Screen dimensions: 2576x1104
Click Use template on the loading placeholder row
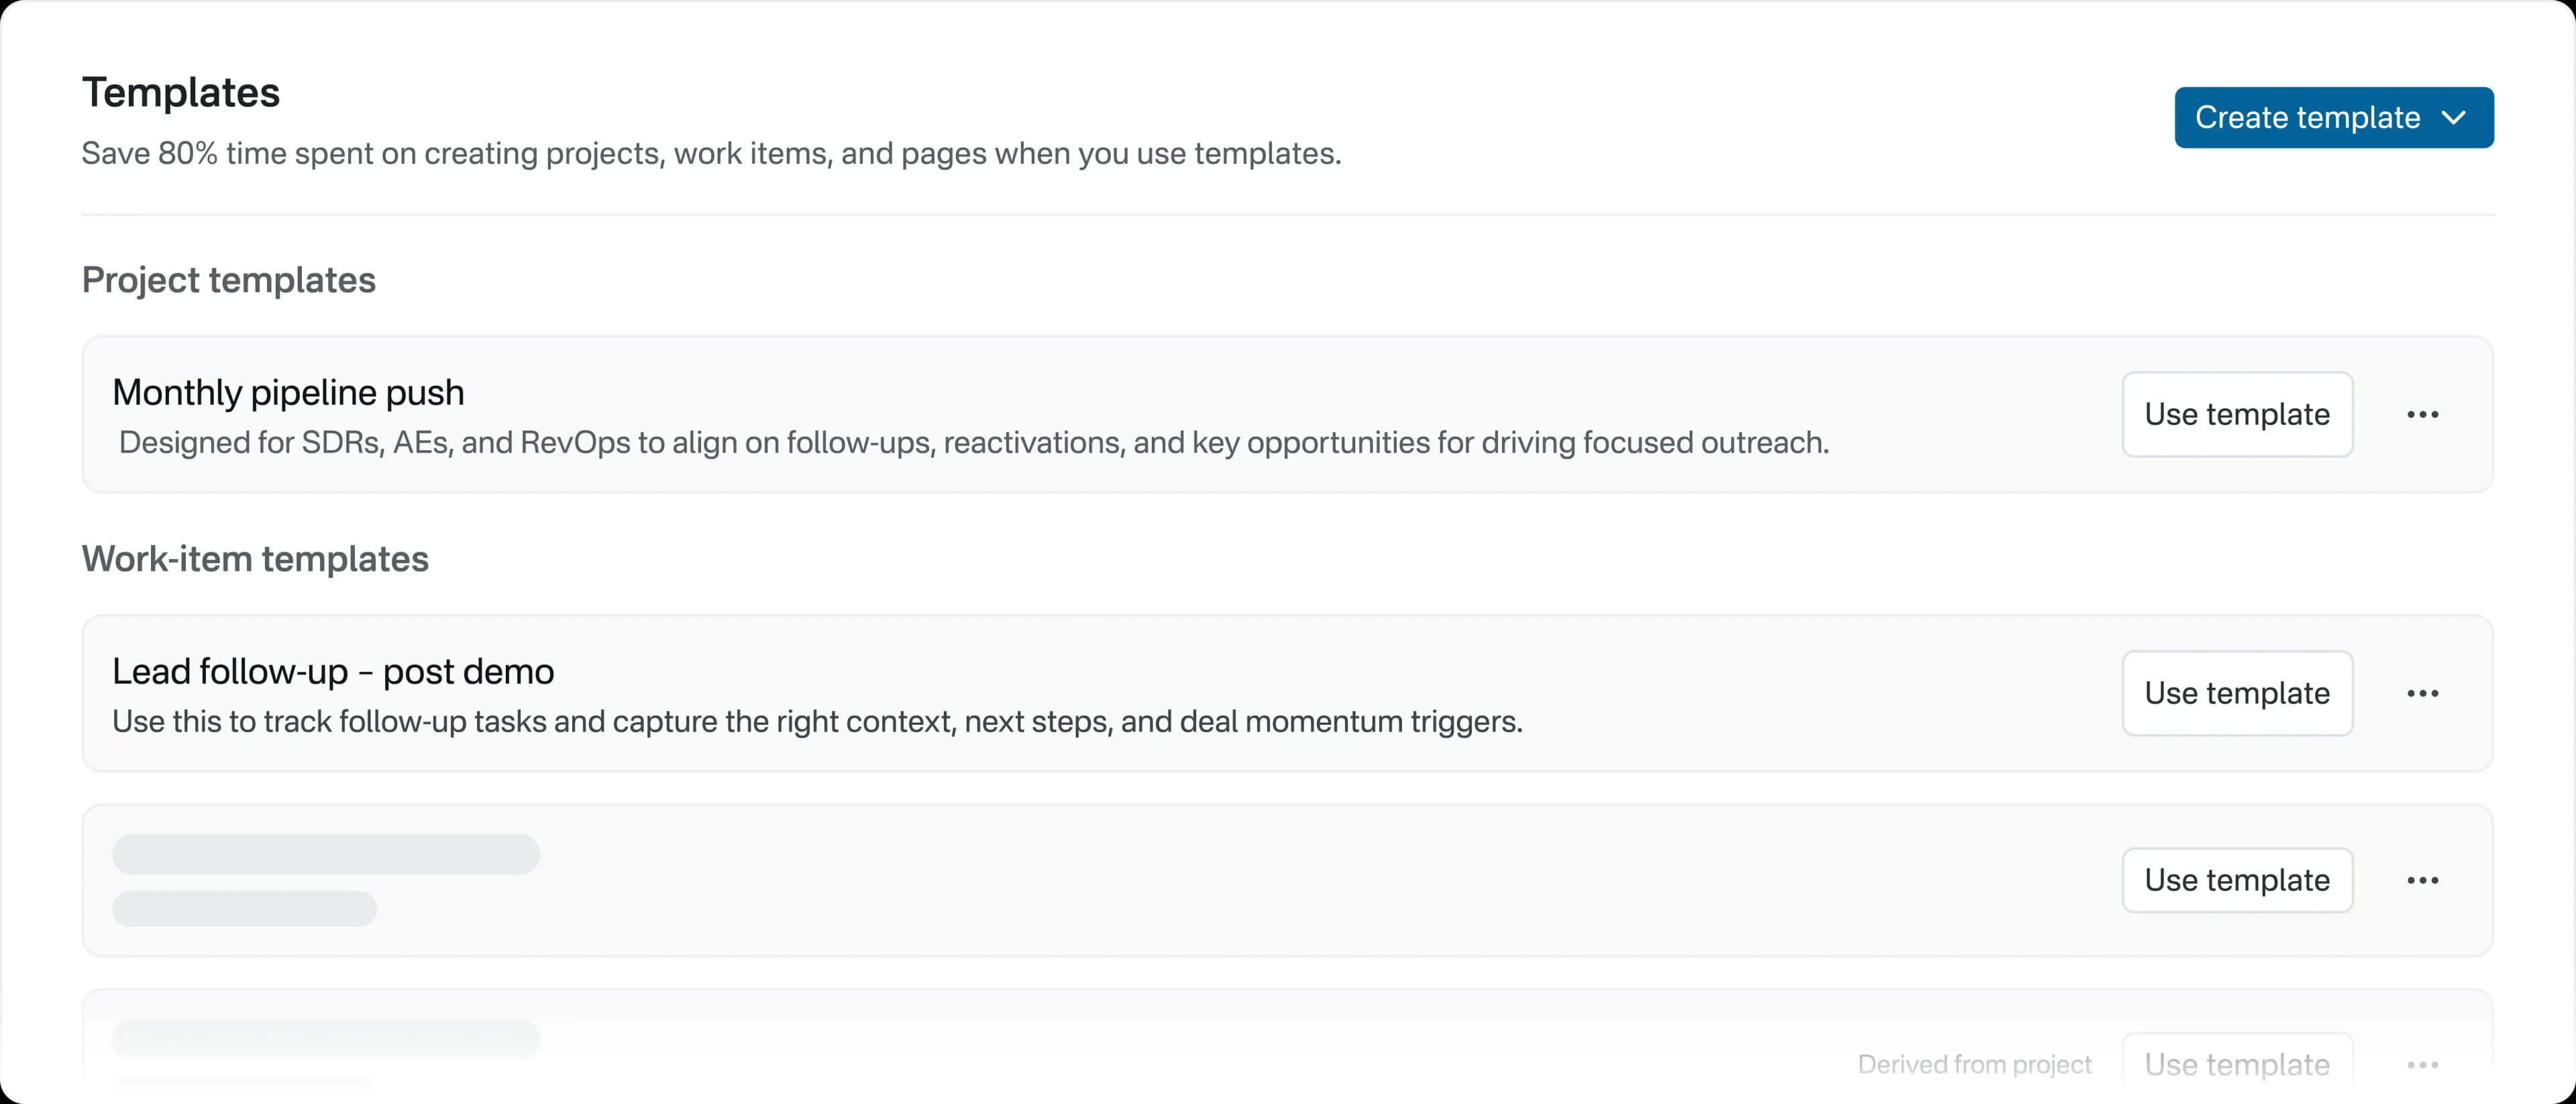click(x=2237, y=880)
